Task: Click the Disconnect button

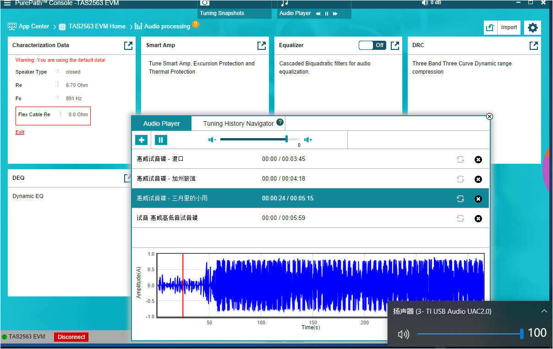Action: click(x=71, y=337)
